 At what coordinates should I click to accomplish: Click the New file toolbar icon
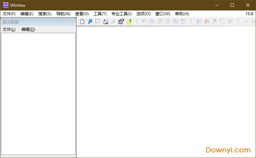[x=82, y=22]
